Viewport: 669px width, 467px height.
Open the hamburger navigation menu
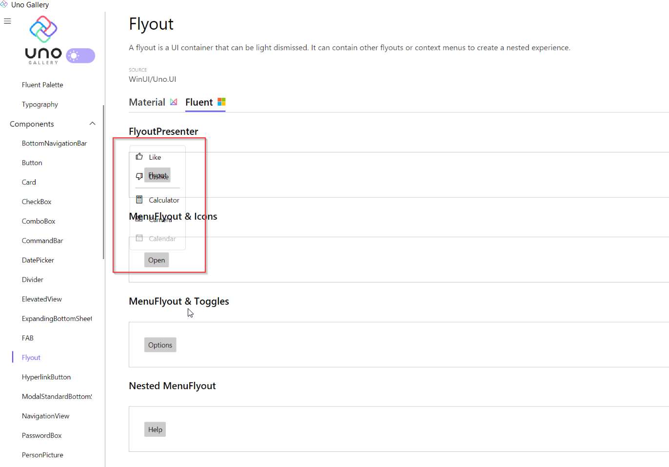[7, 21]
